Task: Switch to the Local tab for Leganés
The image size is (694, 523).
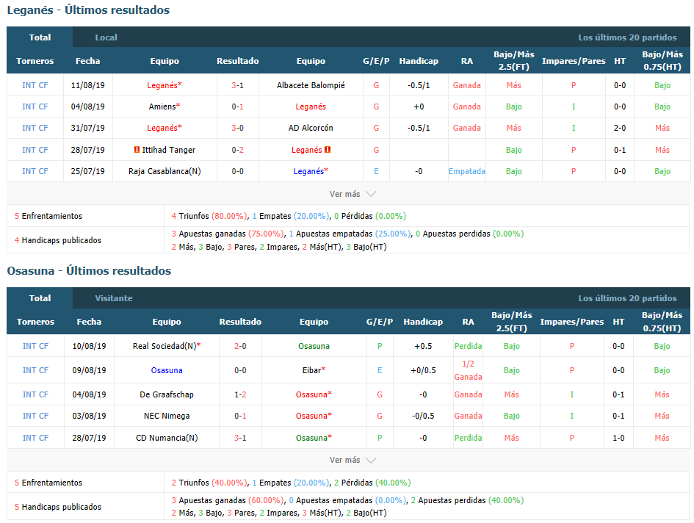Action: [x=106, y=37]
